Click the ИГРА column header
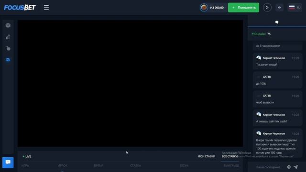 [x=25, y=166]
